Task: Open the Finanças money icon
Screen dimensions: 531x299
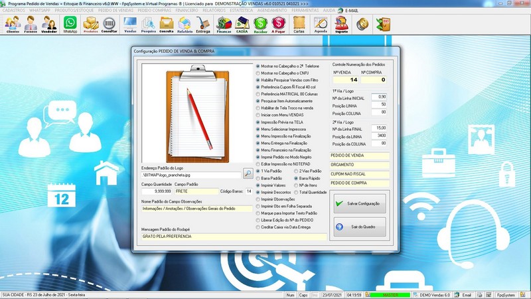Action: (224, 25)
